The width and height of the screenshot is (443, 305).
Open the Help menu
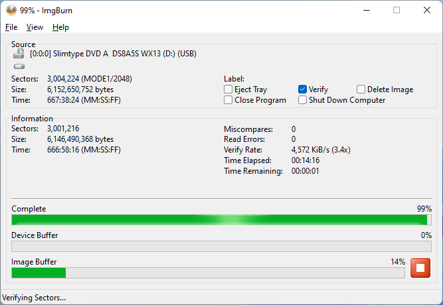tap(60, 27)
